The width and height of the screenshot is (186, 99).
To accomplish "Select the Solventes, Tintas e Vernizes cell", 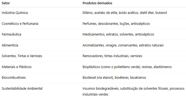I will 22,56.
